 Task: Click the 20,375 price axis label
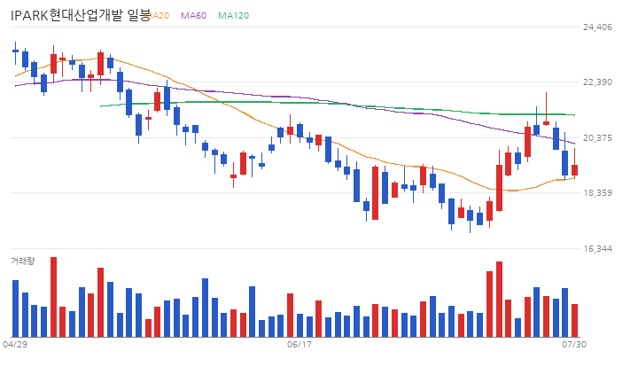coord(597,138)
